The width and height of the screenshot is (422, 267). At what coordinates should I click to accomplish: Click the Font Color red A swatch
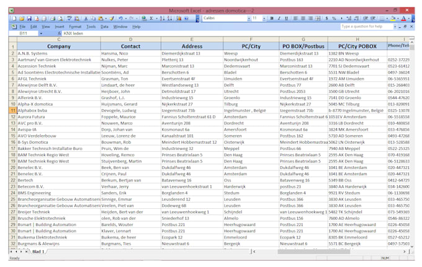(404, 19)
